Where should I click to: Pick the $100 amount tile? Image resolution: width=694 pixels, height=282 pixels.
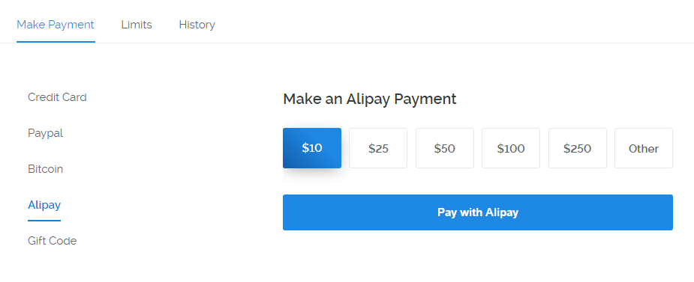[x=511, y=148]
